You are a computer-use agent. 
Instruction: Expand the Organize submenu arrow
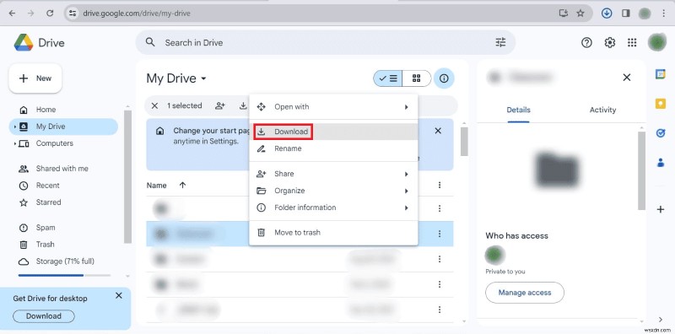coord(406,191)
